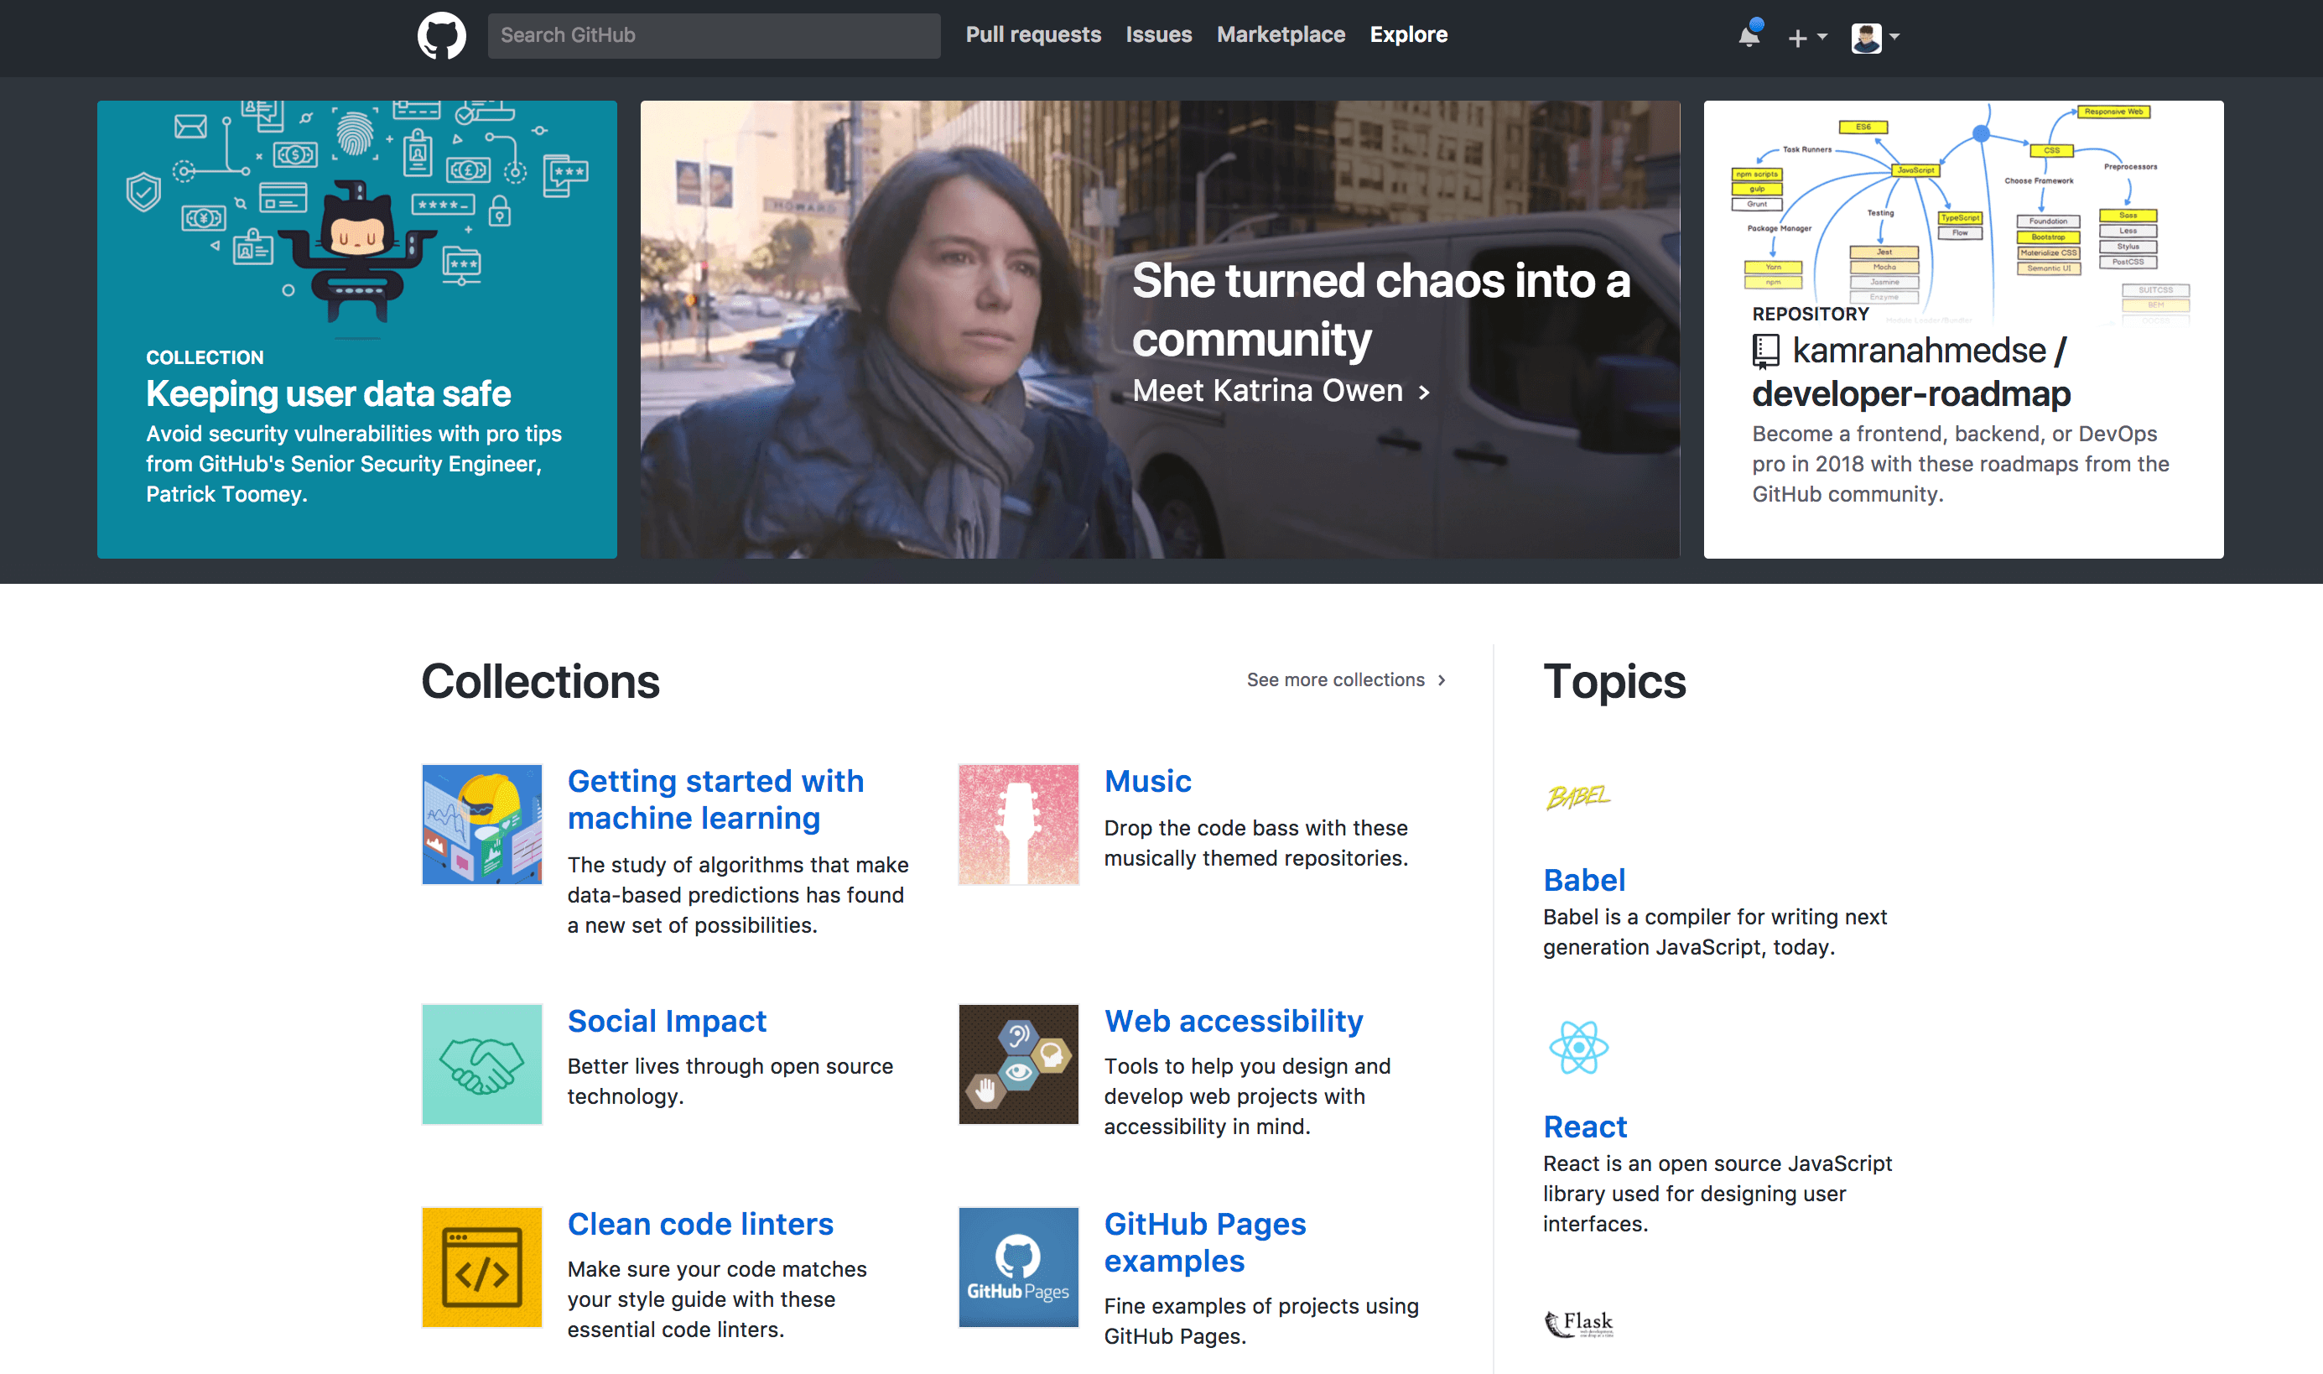
Task: Click the React library description text
Action: point(1717,1194)
